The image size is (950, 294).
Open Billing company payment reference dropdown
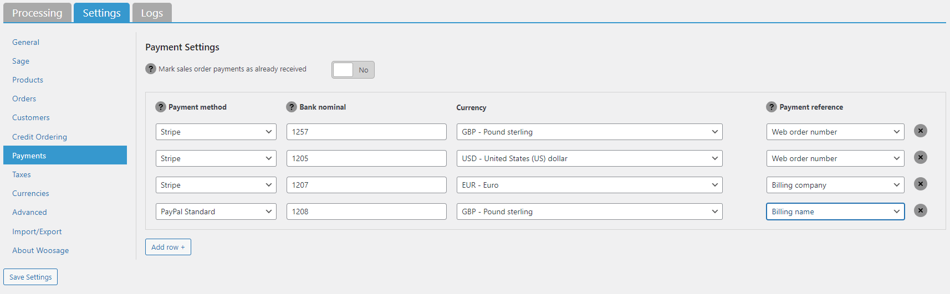coord(835,185)
